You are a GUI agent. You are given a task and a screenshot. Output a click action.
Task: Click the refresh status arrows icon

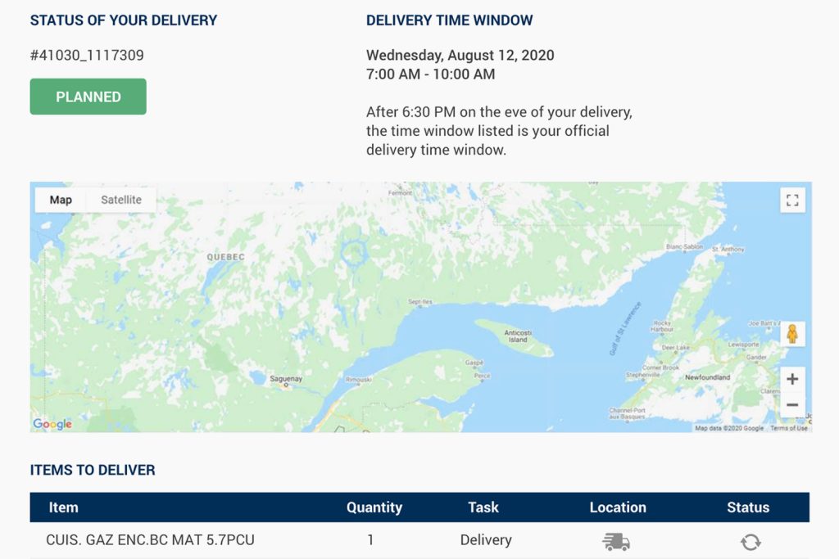coord(751,541)
